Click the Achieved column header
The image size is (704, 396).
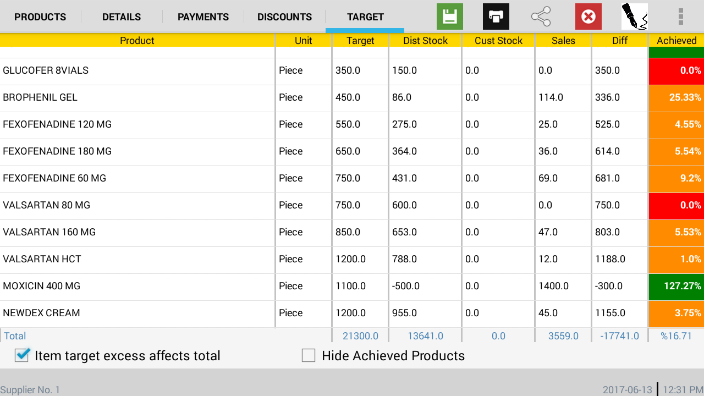[676, 41]
